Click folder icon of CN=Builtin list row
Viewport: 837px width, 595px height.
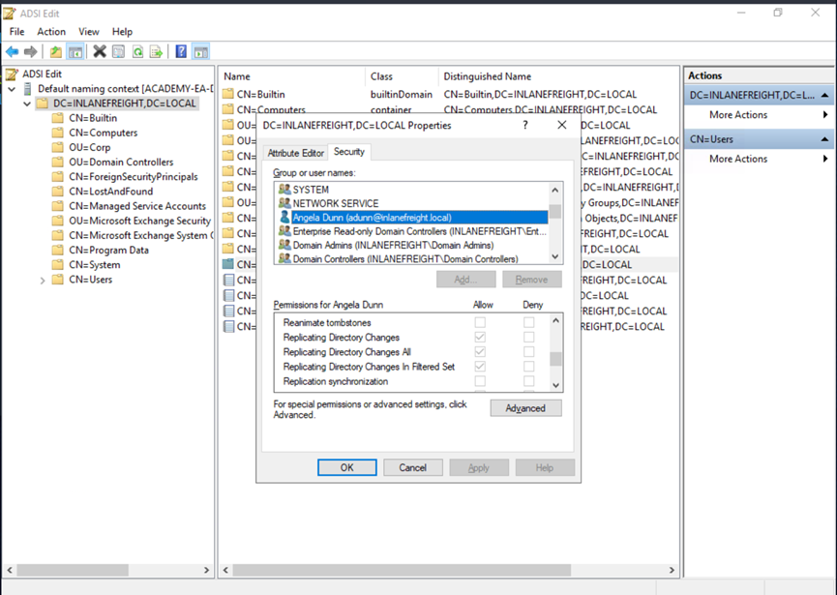click(x=228, y=94)
